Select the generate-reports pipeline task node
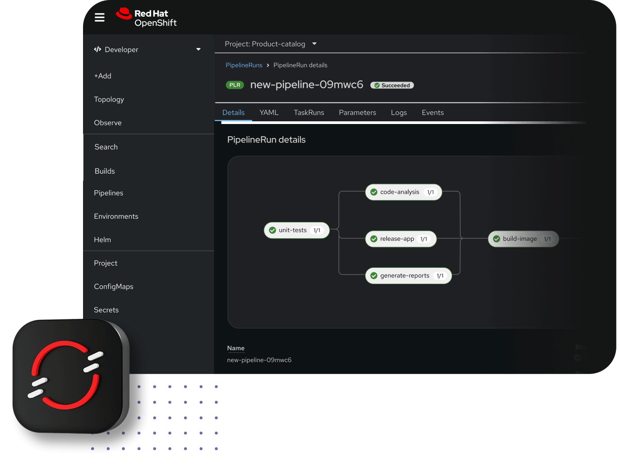620x469 pixels. pyautogui.click(x=407, y=276)
